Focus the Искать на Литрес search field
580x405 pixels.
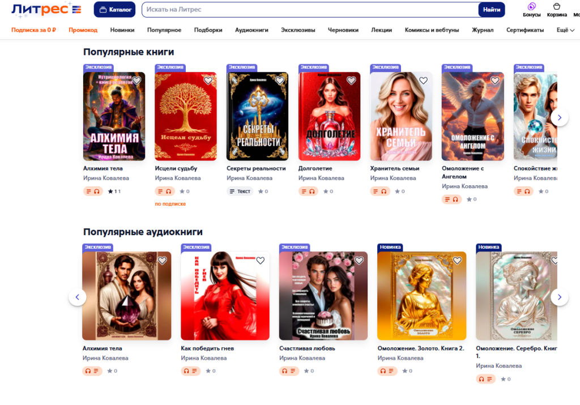click(x=310, y=10)
